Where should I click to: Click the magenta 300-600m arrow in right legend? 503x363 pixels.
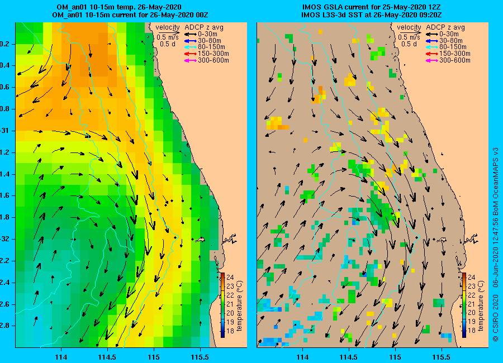[432, 60]
